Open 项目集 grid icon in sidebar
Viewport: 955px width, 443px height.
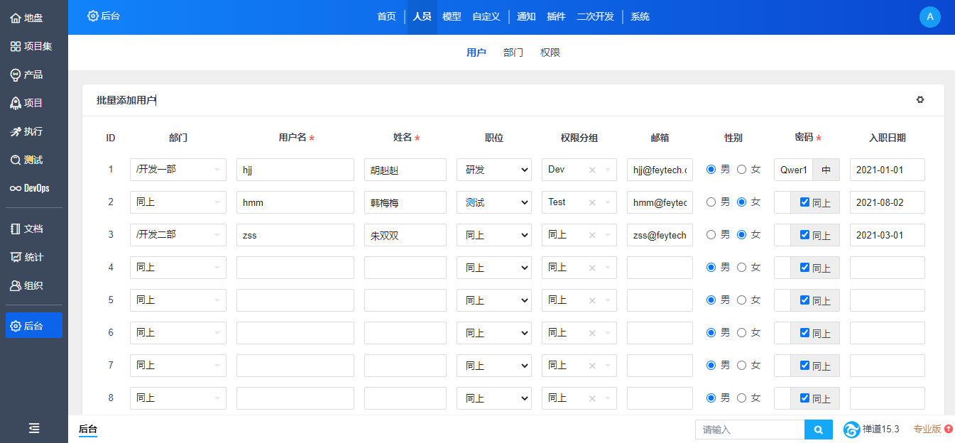(x=16, y=46)
